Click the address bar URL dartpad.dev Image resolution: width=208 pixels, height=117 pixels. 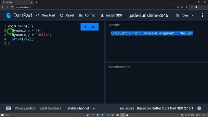pyautogui.click(x=25, y=7)
